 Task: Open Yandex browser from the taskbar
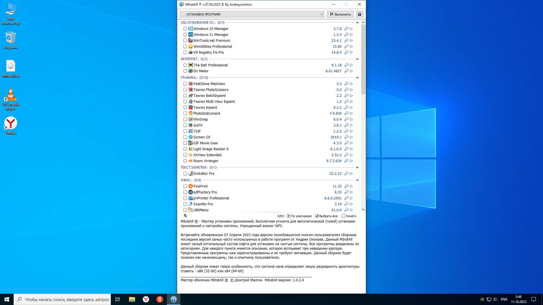146,299
